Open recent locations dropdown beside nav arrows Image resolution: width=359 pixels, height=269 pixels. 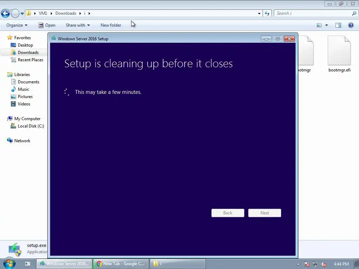(22, 14)
